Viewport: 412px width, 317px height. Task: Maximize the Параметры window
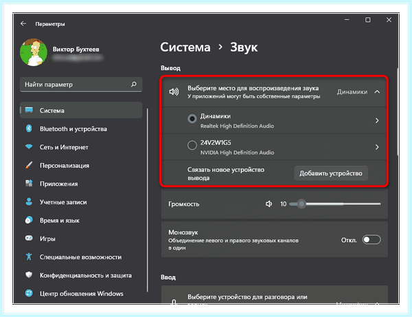tap(368, 20)
